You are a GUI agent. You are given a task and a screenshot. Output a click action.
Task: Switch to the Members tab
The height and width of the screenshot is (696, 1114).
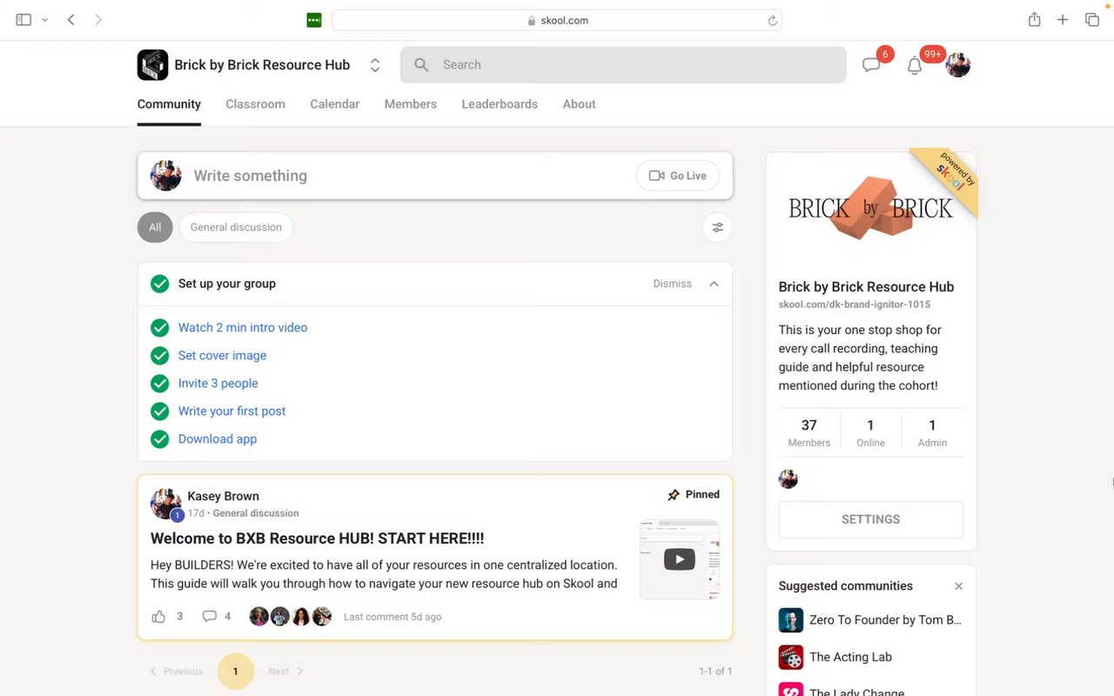point(411,104)
